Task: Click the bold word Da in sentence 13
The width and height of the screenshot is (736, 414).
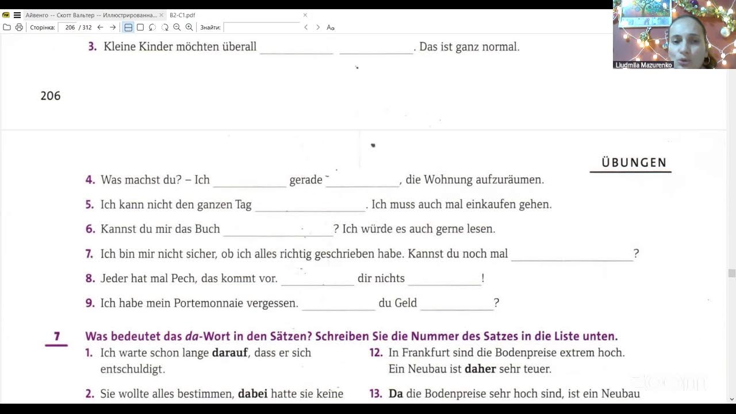Action: tap(396, 394)
